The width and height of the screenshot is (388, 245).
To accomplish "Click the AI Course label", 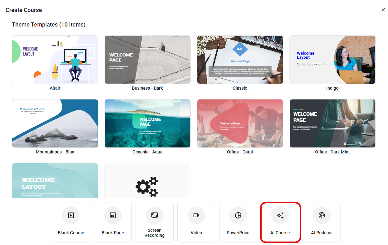I will pyautogui.click(x=280, y=233).
